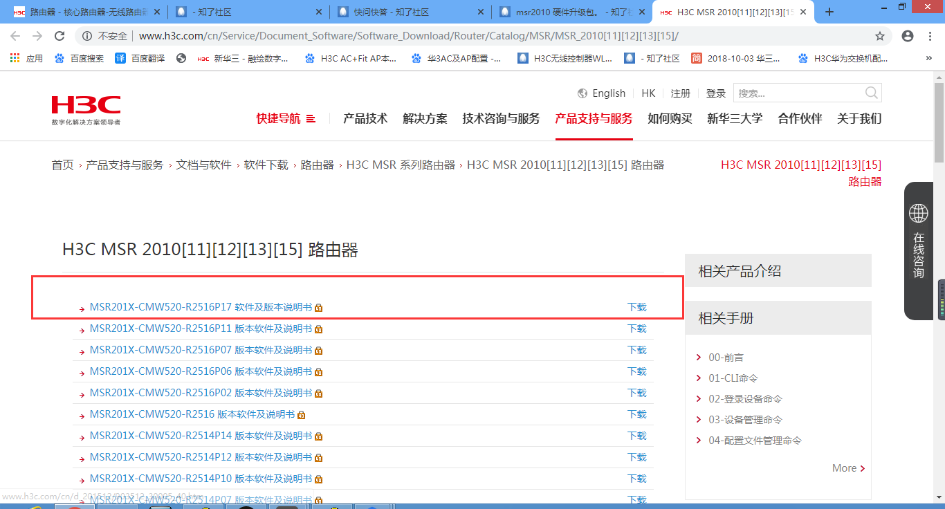Close the msr2010 硬件升级包 tab

[x=641, y=12]
